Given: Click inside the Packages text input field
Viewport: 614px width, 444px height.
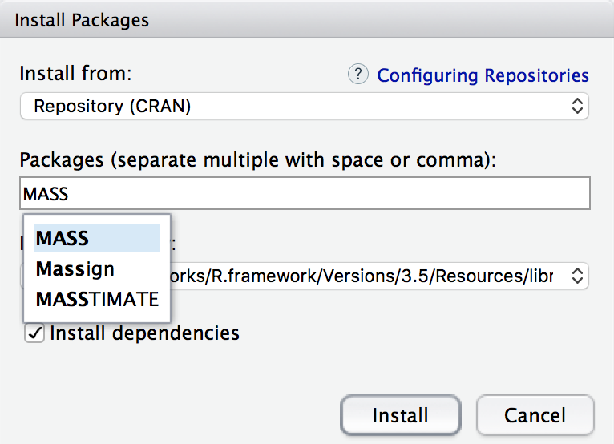Looking at the screenshot, I should click(x=305, y=194).
